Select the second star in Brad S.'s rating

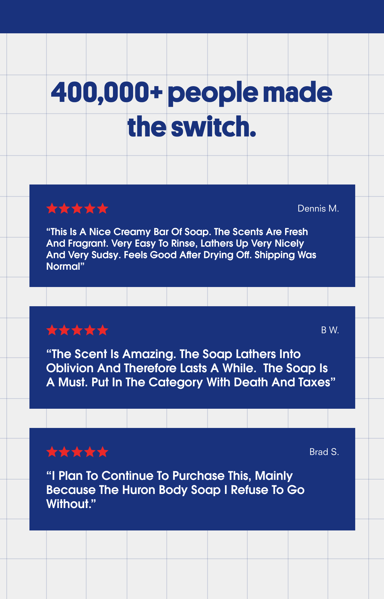[64, 452]
